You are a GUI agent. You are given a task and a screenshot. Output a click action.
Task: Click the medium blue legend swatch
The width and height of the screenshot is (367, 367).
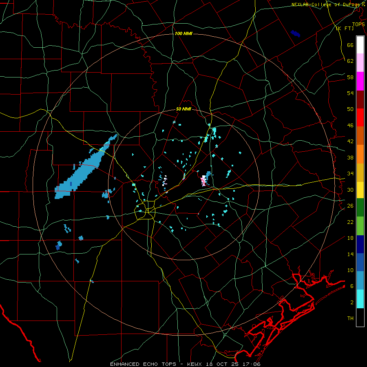click(x=360, y=262)
